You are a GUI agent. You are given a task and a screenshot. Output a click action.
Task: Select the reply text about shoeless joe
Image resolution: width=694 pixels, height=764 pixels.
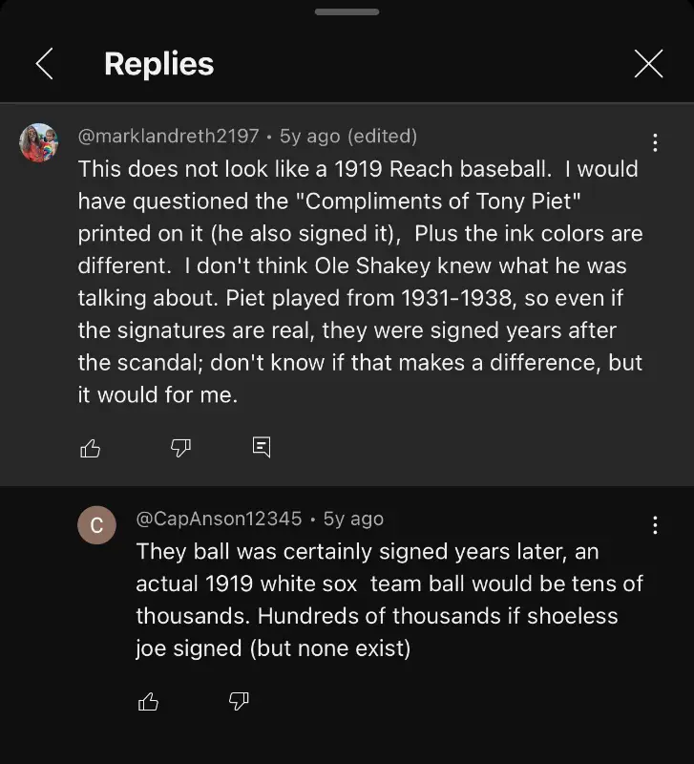(x=389, y=600)
